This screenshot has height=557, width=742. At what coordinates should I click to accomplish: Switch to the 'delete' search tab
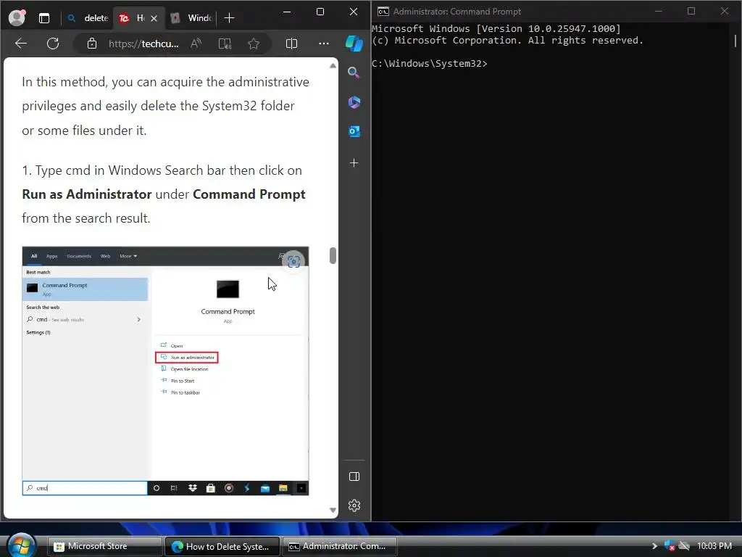[88, 18]
